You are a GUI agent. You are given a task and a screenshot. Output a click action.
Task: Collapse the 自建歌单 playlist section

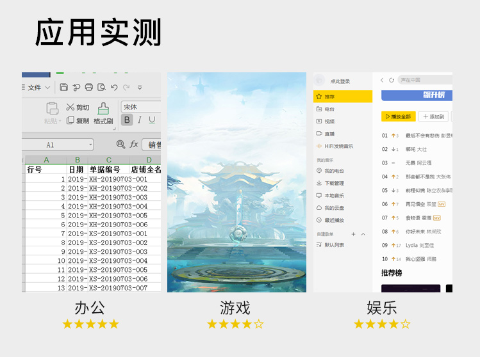(363, 234)
